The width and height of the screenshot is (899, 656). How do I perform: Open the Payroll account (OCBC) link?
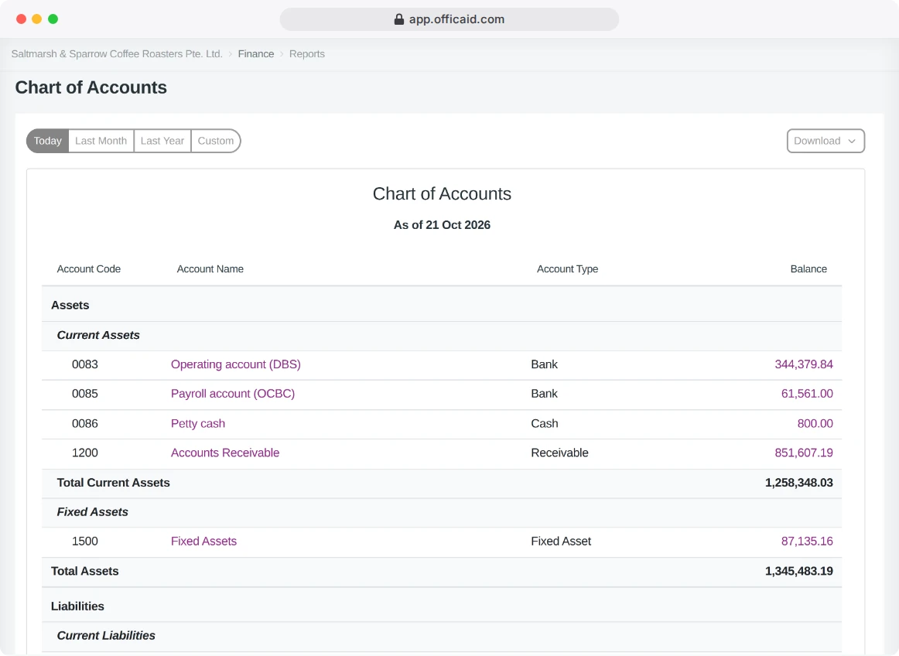(x=233, y=394)
